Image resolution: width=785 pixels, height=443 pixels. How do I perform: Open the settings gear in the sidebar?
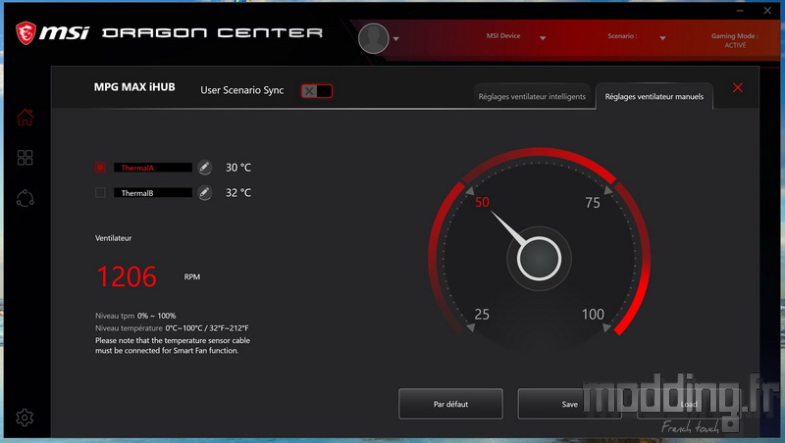click(25, 417)
